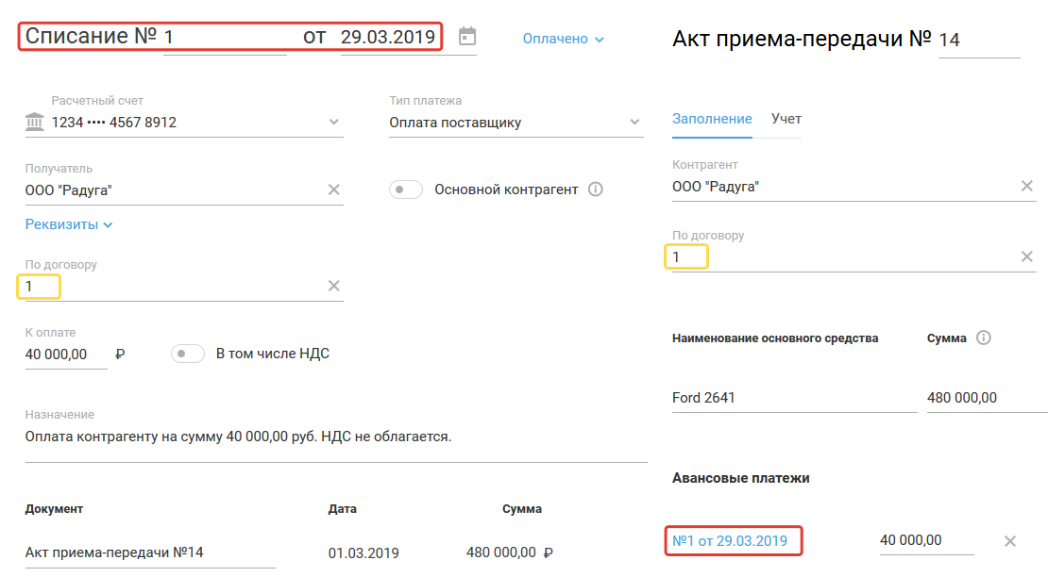The height and width of the screenshot is (577, 1048).
Task: Click the К оплате amount field
Action: click(64, 354)
